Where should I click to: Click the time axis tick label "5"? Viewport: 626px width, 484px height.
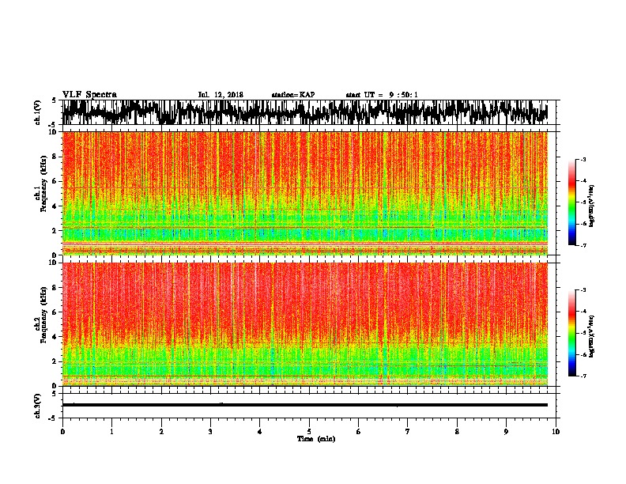309,432
